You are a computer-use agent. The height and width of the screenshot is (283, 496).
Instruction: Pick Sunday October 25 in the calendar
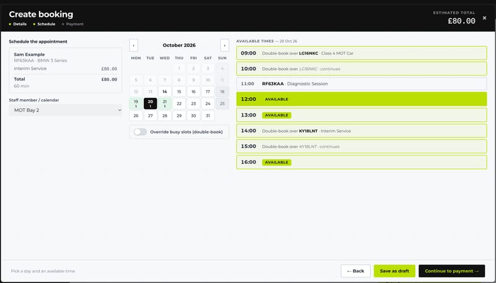click(x=222, y=103)
